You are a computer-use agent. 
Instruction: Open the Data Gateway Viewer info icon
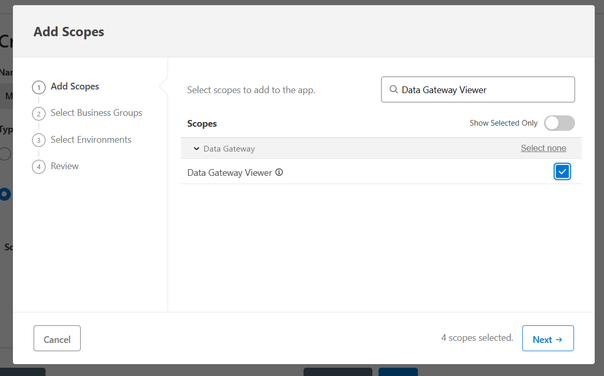(279, 172)
